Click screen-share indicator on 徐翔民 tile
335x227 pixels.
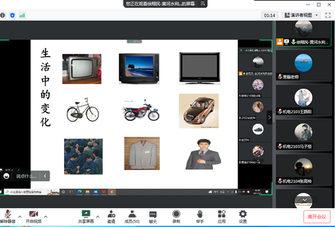pyautogui.click(x=287, y=42)
